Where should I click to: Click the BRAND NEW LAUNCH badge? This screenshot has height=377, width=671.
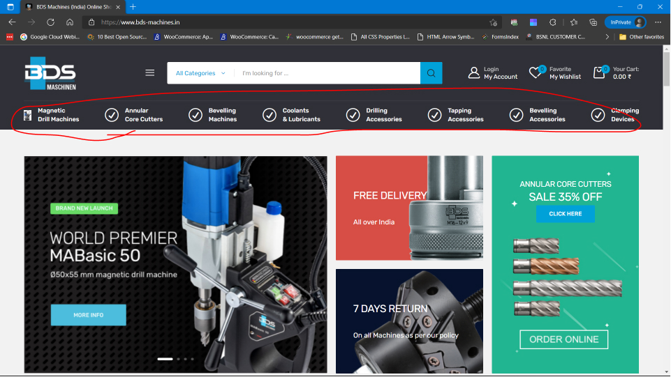pos(84,208)
